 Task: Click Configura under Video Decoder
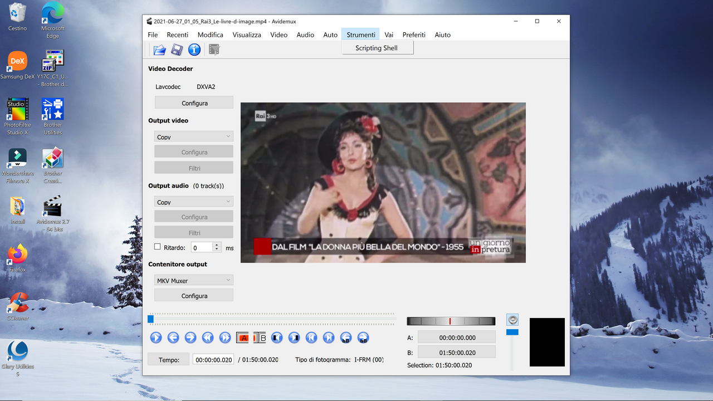194,102
